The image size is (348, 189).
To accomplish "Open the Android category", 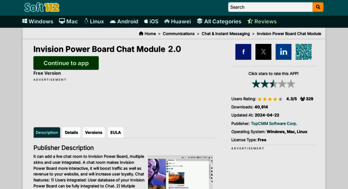I will 124,21.
